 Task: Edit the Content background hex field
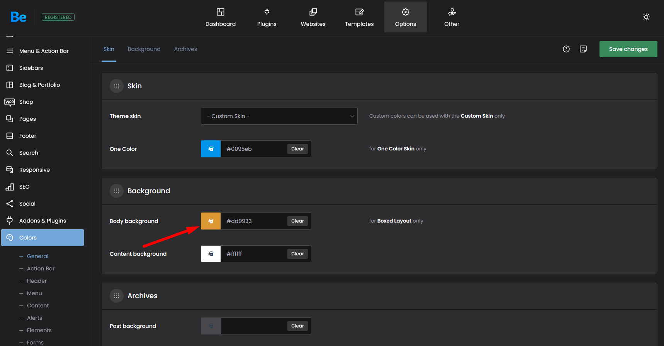(253, 254)
